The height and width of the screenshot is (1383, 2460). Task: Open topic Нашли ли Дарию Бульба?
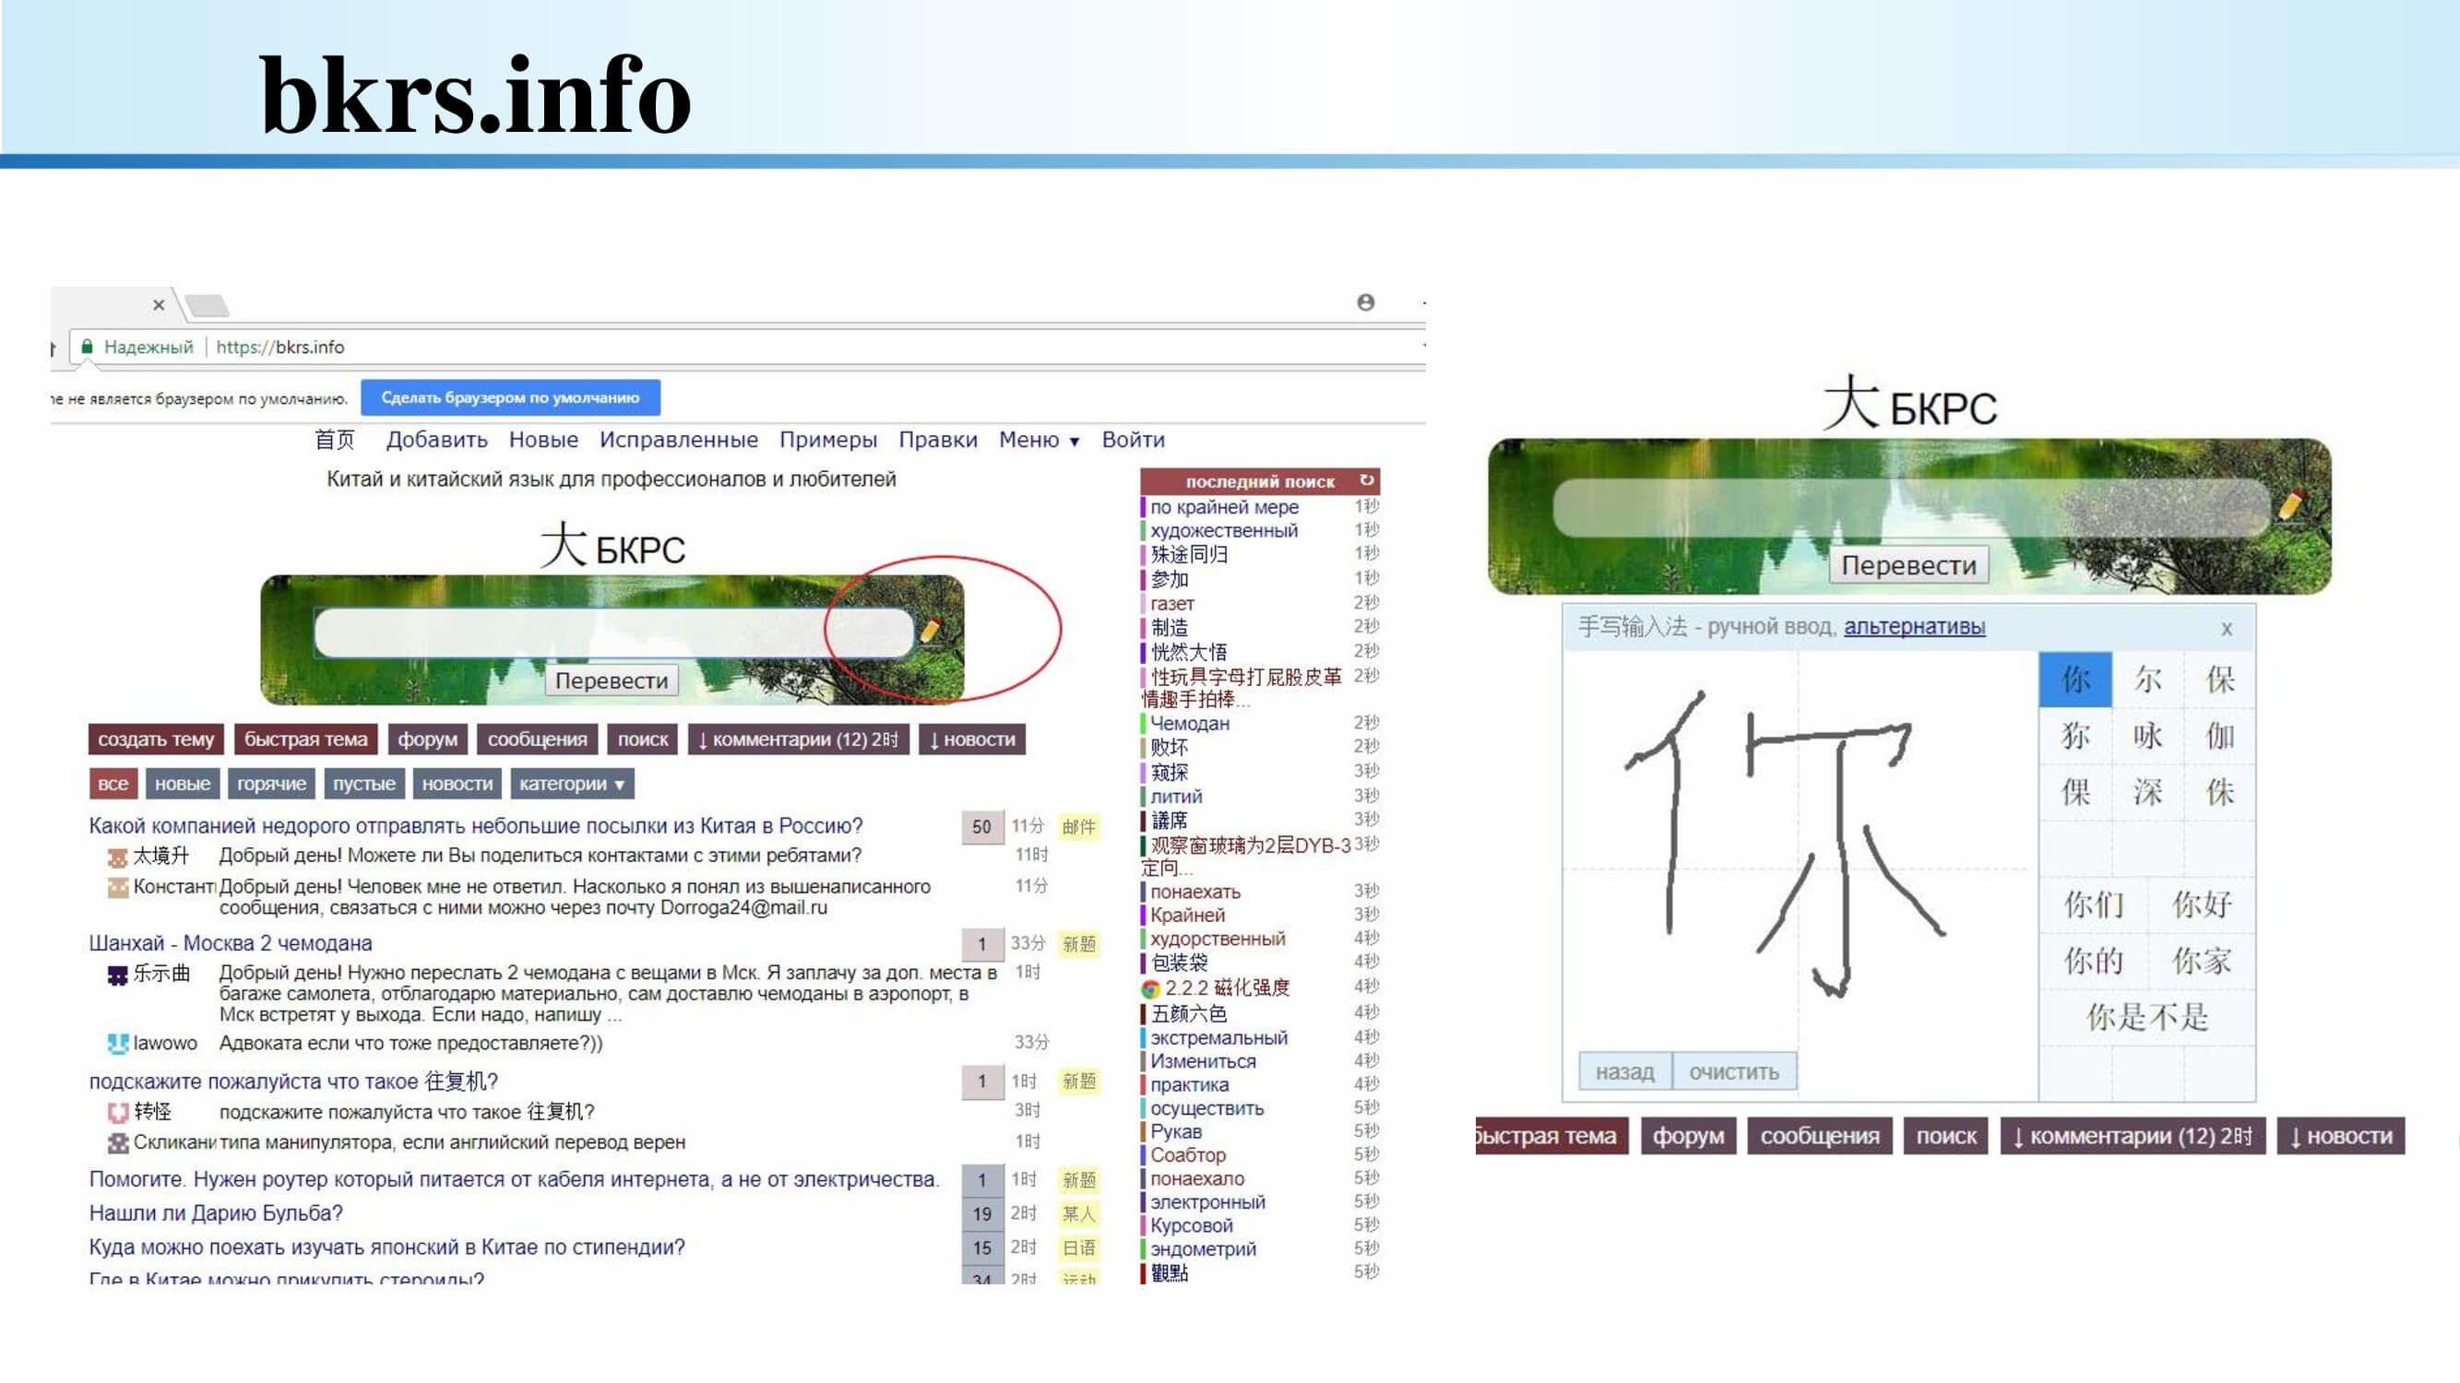(x=216, y=1213)
